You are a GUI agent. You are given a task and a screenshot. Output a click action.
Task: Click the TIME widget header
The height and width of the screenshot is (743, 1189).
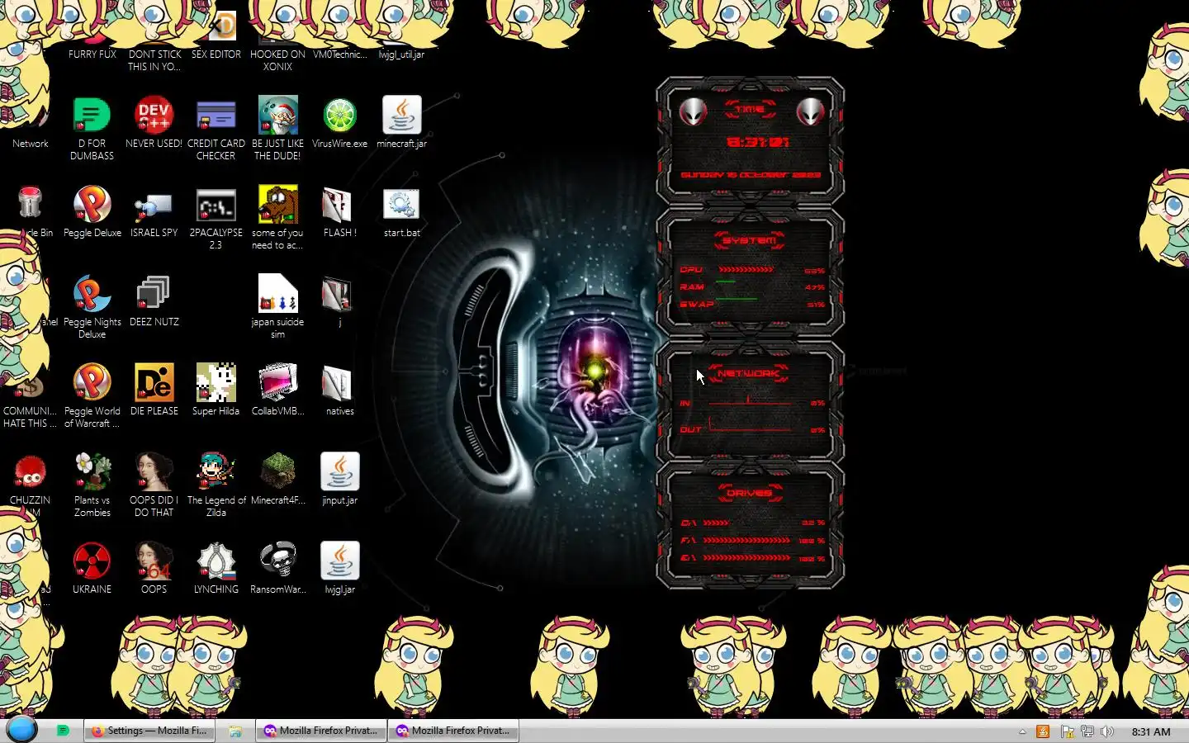tap(750, 109)
